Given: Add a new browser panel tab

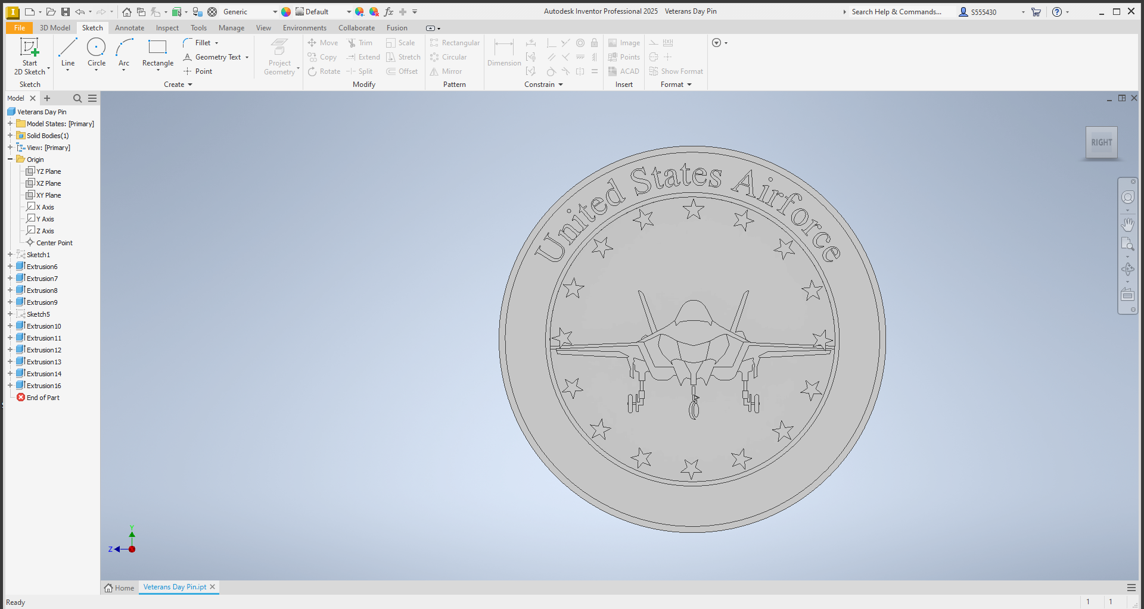Looking at the screenshot, I should 47,98.
